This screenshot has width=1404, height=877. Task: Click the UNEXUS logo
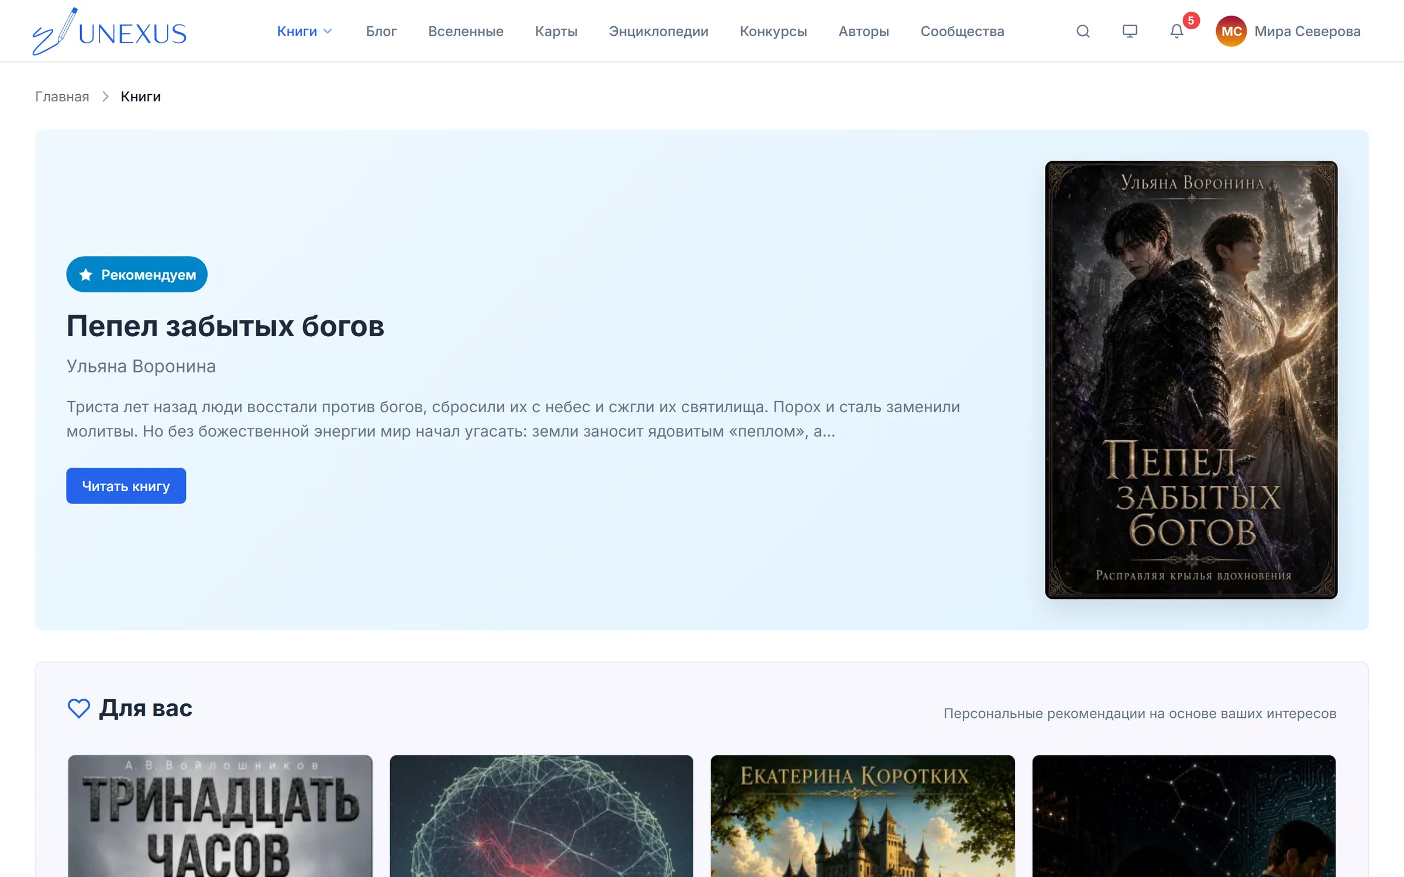[109, 32]
